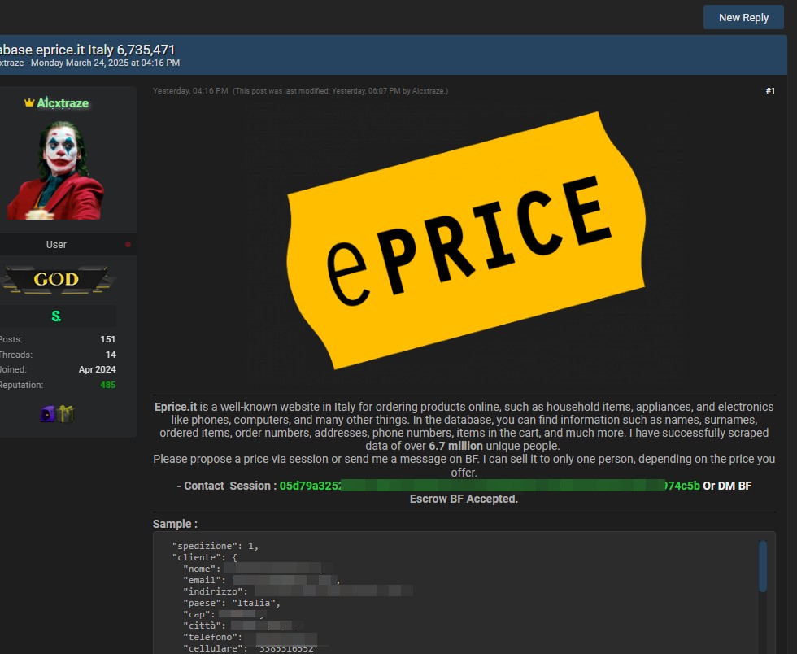Screen dimensions: 797x654
Task: Click the red offline status dot
Action: click(128, 245)
